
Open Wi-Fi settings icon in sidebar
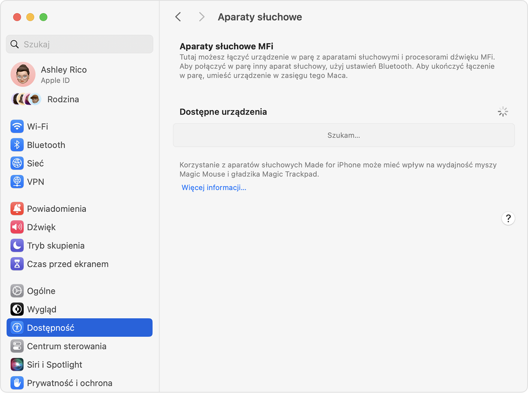pos(17,126)
